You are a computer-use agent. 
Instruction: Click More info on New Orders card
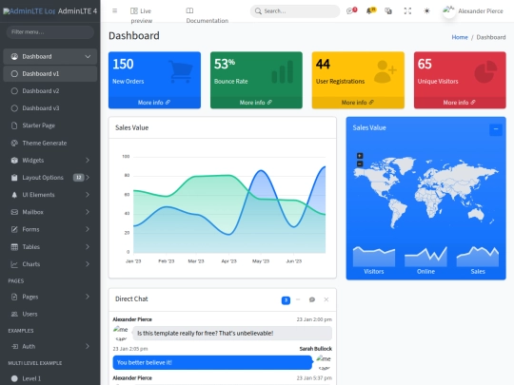click(x=154, y=103)
